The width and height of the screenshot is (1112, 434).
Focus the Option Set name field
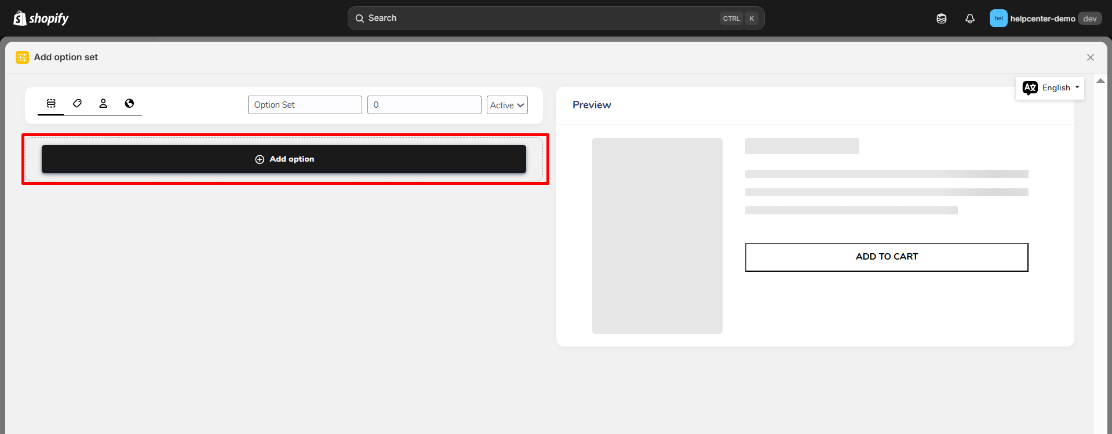coord(305,105)
